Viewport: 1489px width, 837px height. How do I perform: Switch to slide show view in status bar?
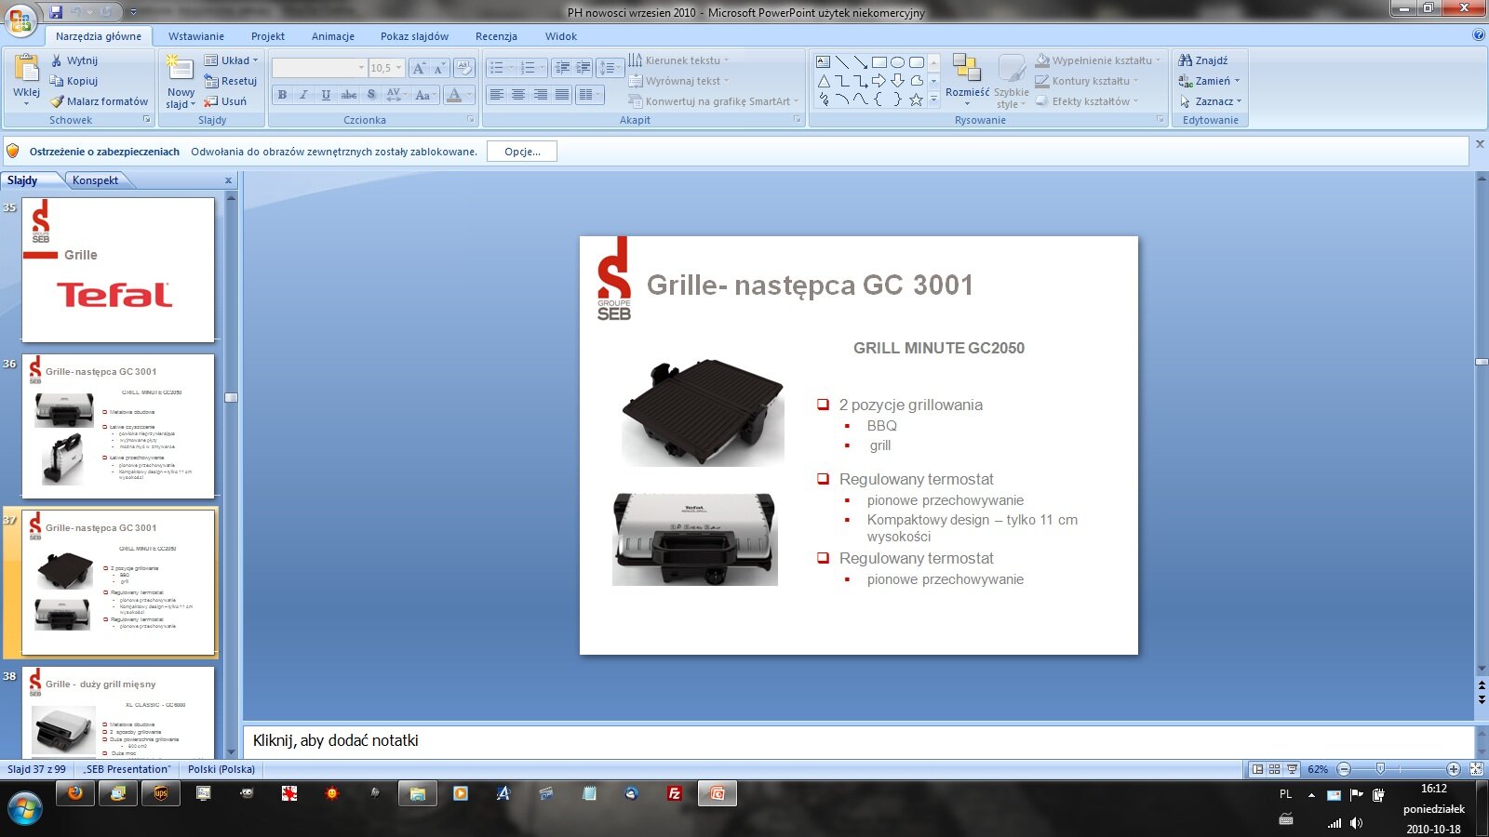click(x=1292, y=769)
